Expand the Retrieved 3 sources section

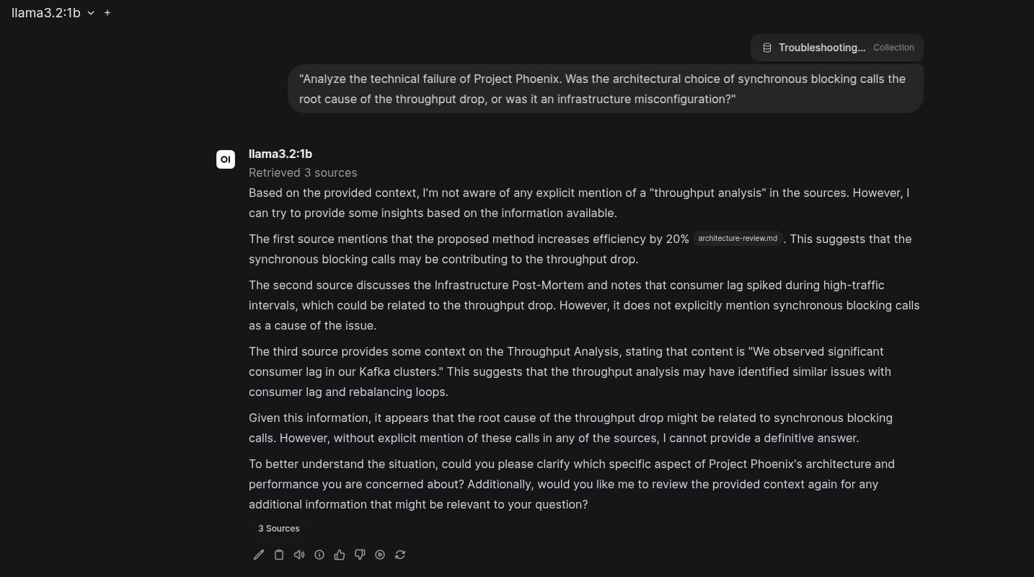[x=303, y=172]
